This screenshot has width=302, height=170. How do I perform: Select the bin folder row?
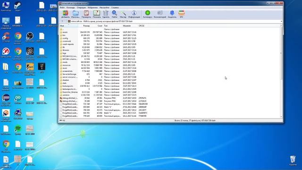point(104,35)
